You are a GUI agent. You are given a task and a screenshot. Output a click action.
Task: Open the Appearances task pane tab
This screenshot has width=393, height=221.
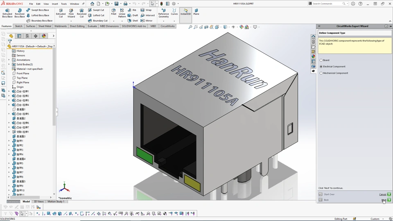click(313, 56)
